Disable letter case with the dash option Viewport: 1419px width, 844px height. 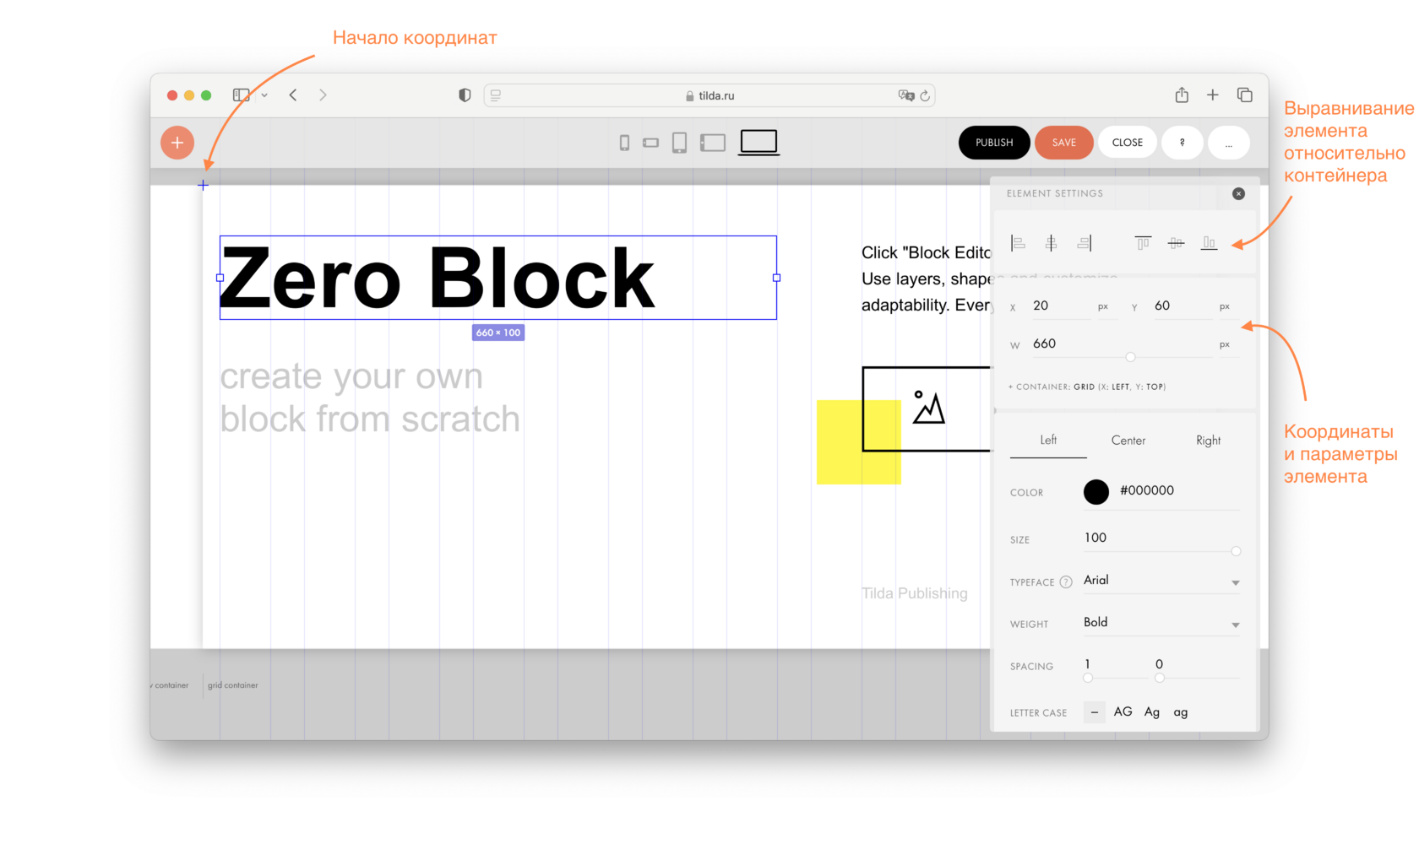(1094, 711)
